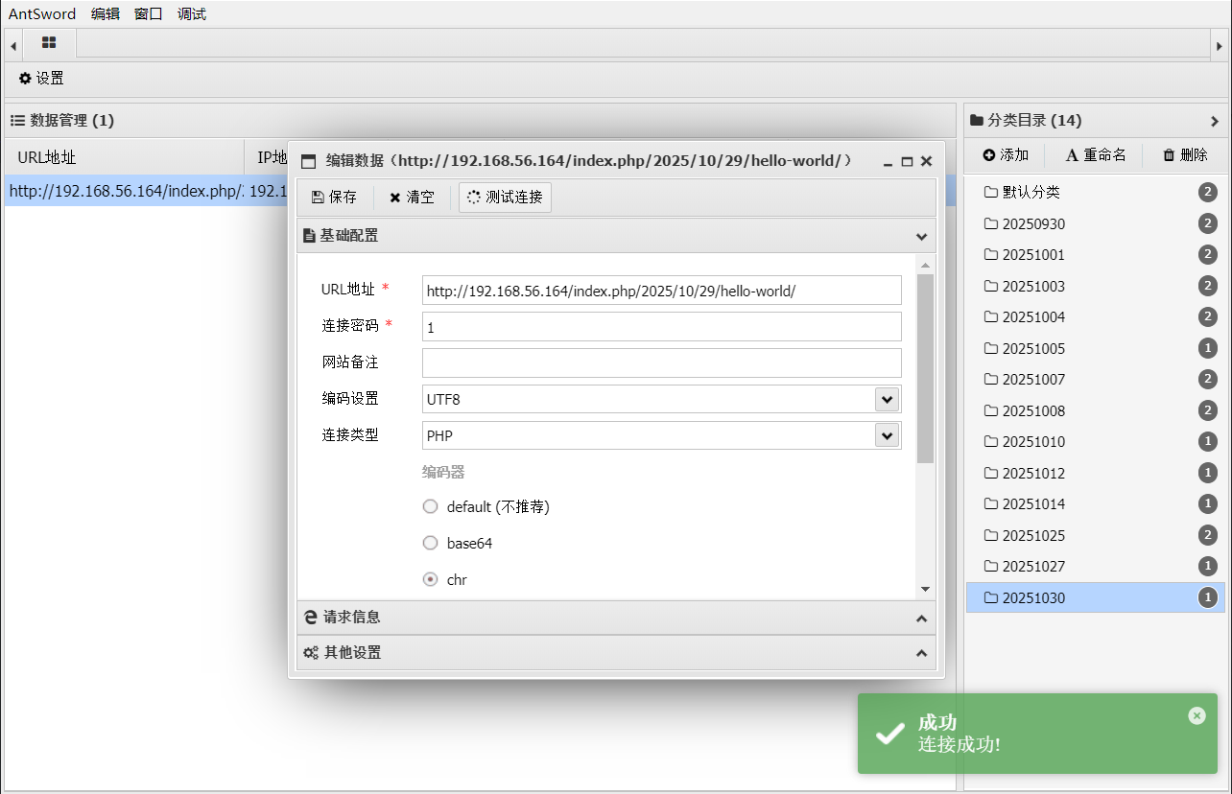Open the 编码设置 UTF8 dropdown
1232x794 pixels.
click(x=887, y=399)
